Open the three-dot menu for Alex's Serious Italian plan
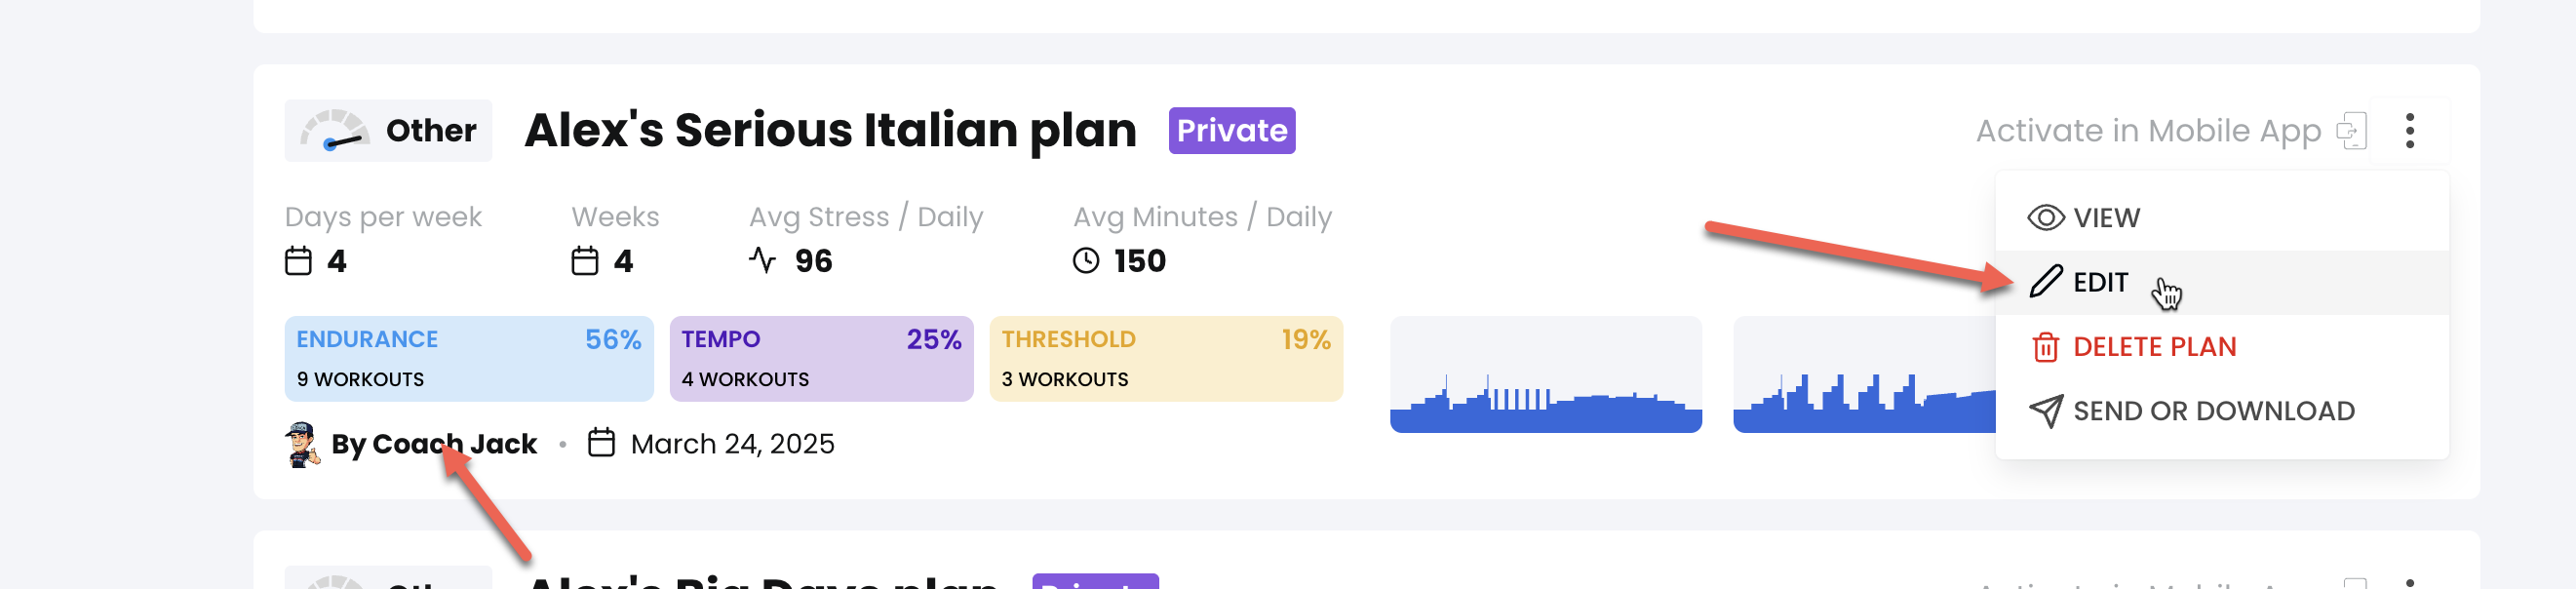Image resolution: width=2576 pixels, height=589 pixels. click(x=2409, y=131)
